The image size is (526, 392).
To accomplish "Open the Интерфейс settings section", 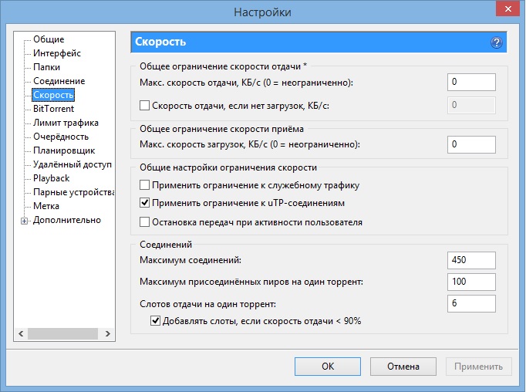I will [57, 53].
